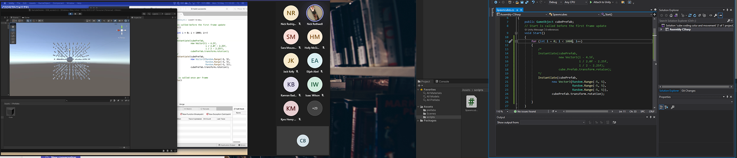Click Elijah Abel EA participant avatar
Viewport: 737px width, 158px height.
tap(315, 61)
